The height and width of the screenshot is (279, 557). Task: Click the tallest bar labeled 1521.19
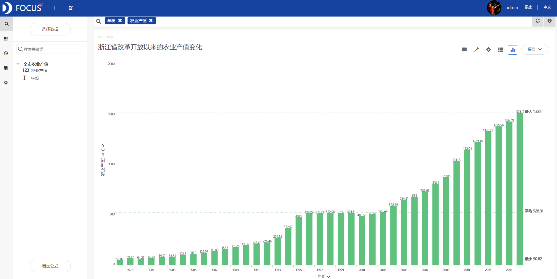click(x=520, y=189)
